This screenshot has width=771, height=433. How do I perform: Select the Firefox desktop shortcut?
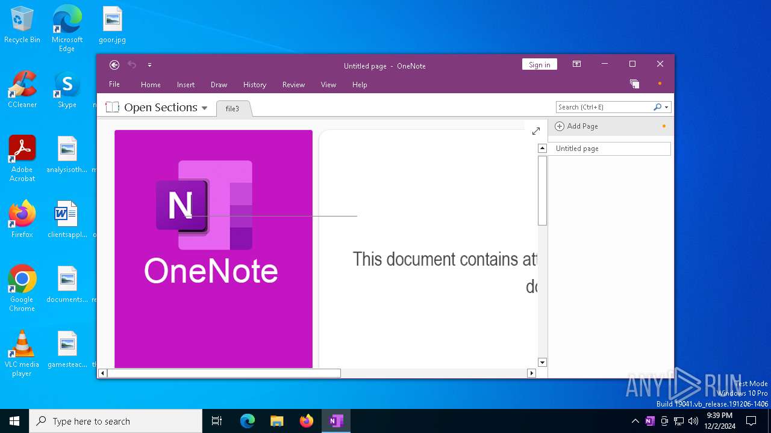coord(22,220)
